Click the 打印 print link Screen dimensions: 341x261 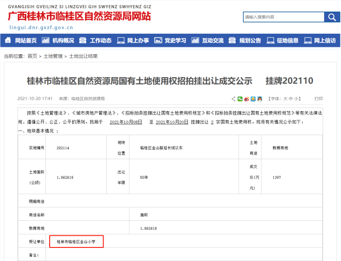319,99
